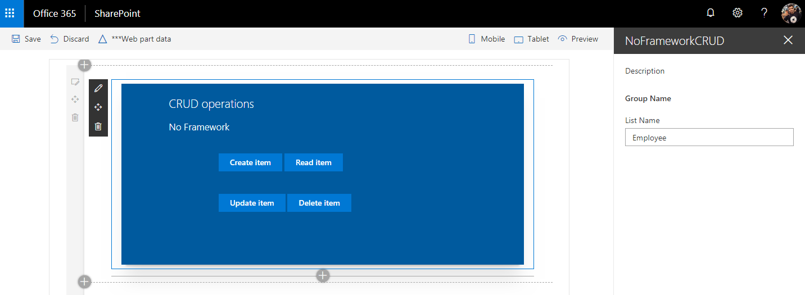The height and width of the screenshot is (295, 805).
Task: Click the help question mark icon
Action: [764, 13]
